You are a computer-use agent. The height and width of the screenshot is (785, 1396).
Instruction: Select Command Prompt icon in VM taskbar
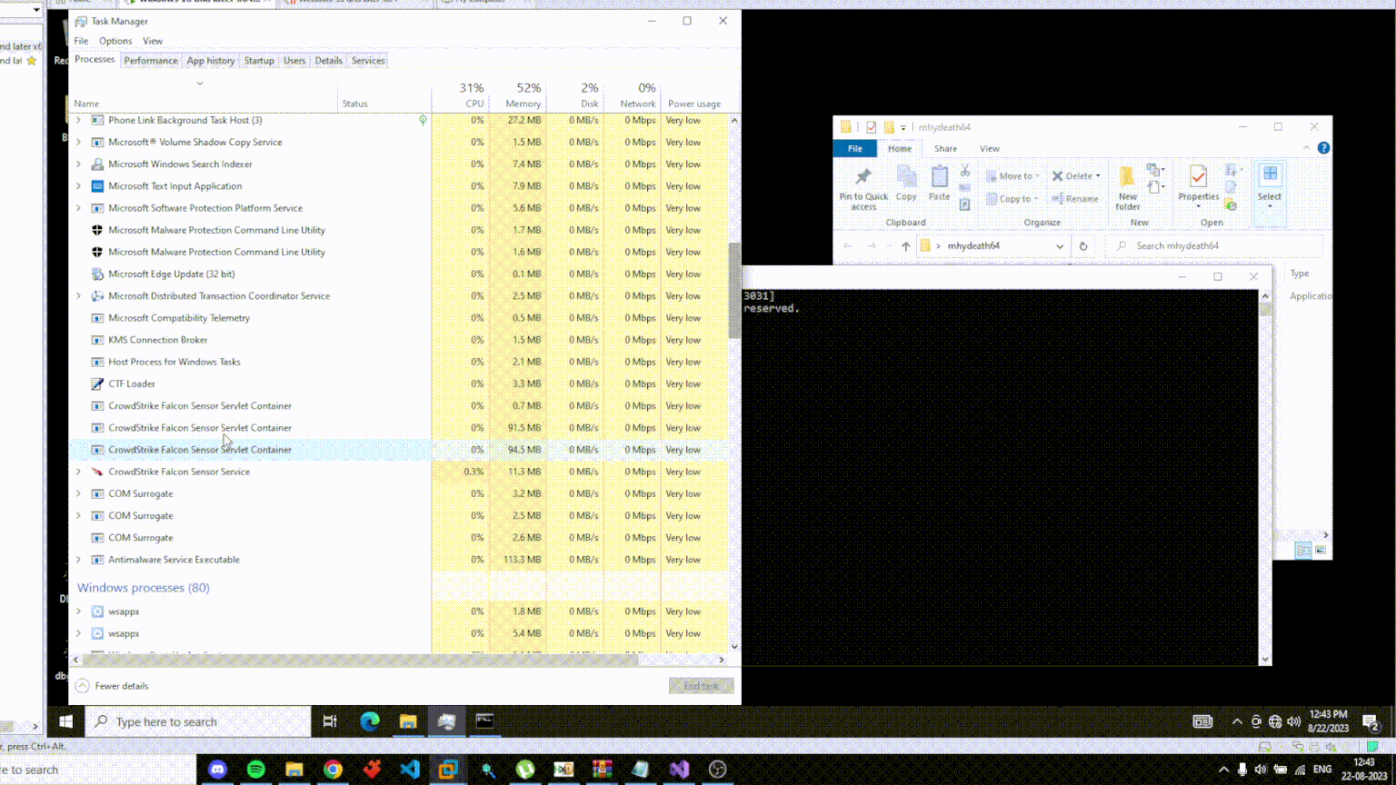click(x=484, y=721)
